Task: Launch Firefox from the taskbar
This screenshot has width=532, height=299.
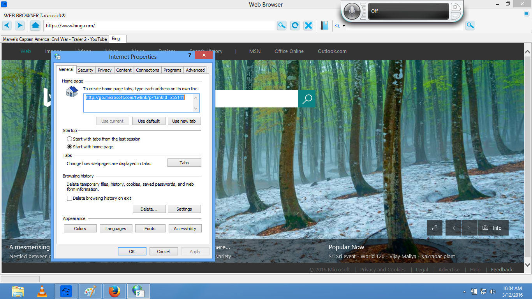Action: pyautogui.click(x=114, y=291)
